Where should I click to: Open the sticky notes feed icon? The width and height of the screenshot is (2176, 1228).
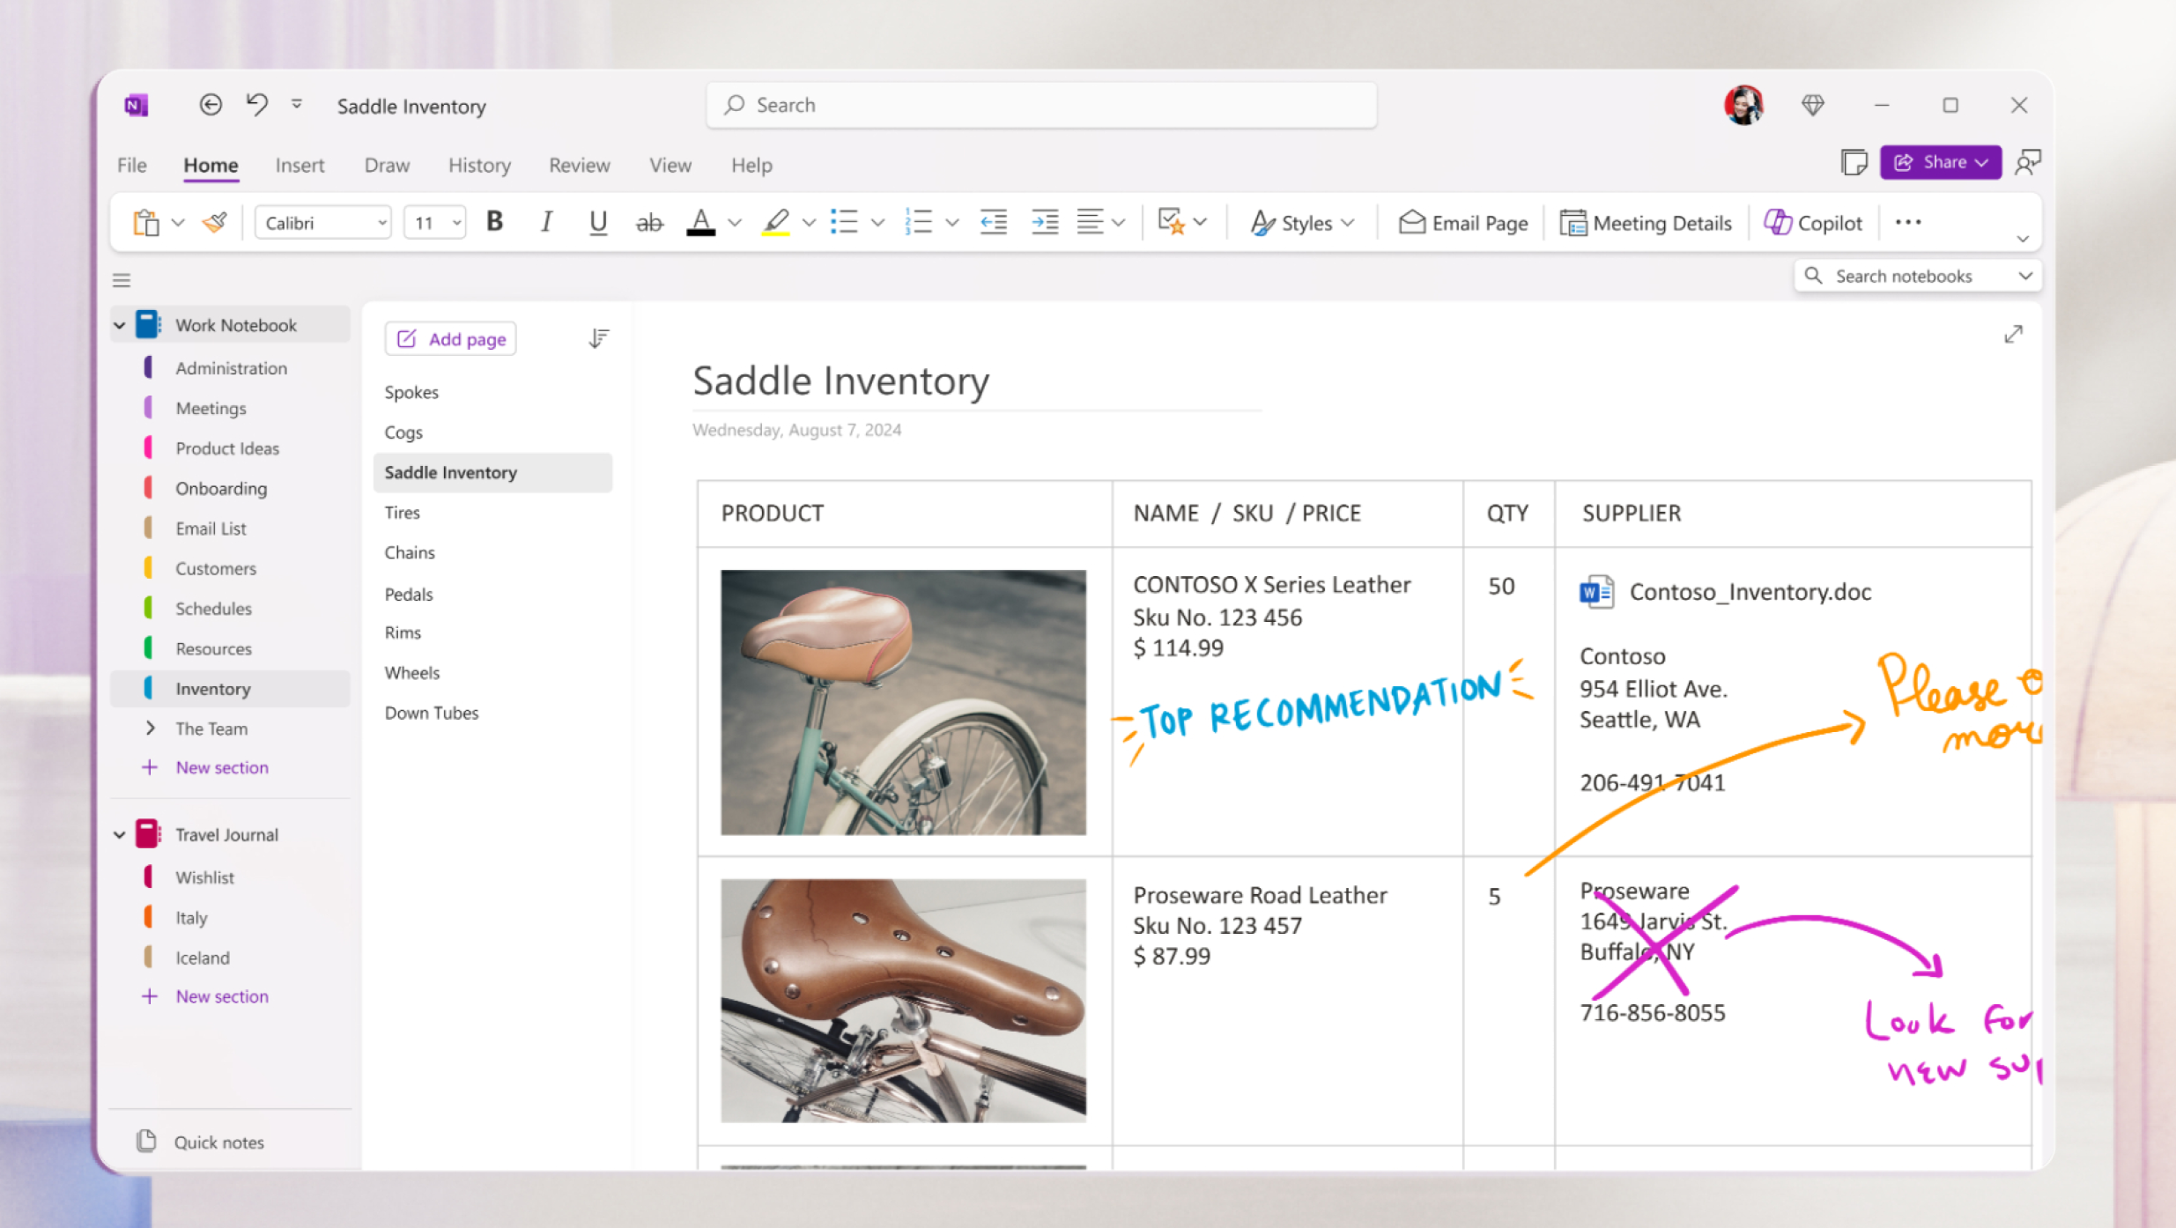coord(1854,163)
